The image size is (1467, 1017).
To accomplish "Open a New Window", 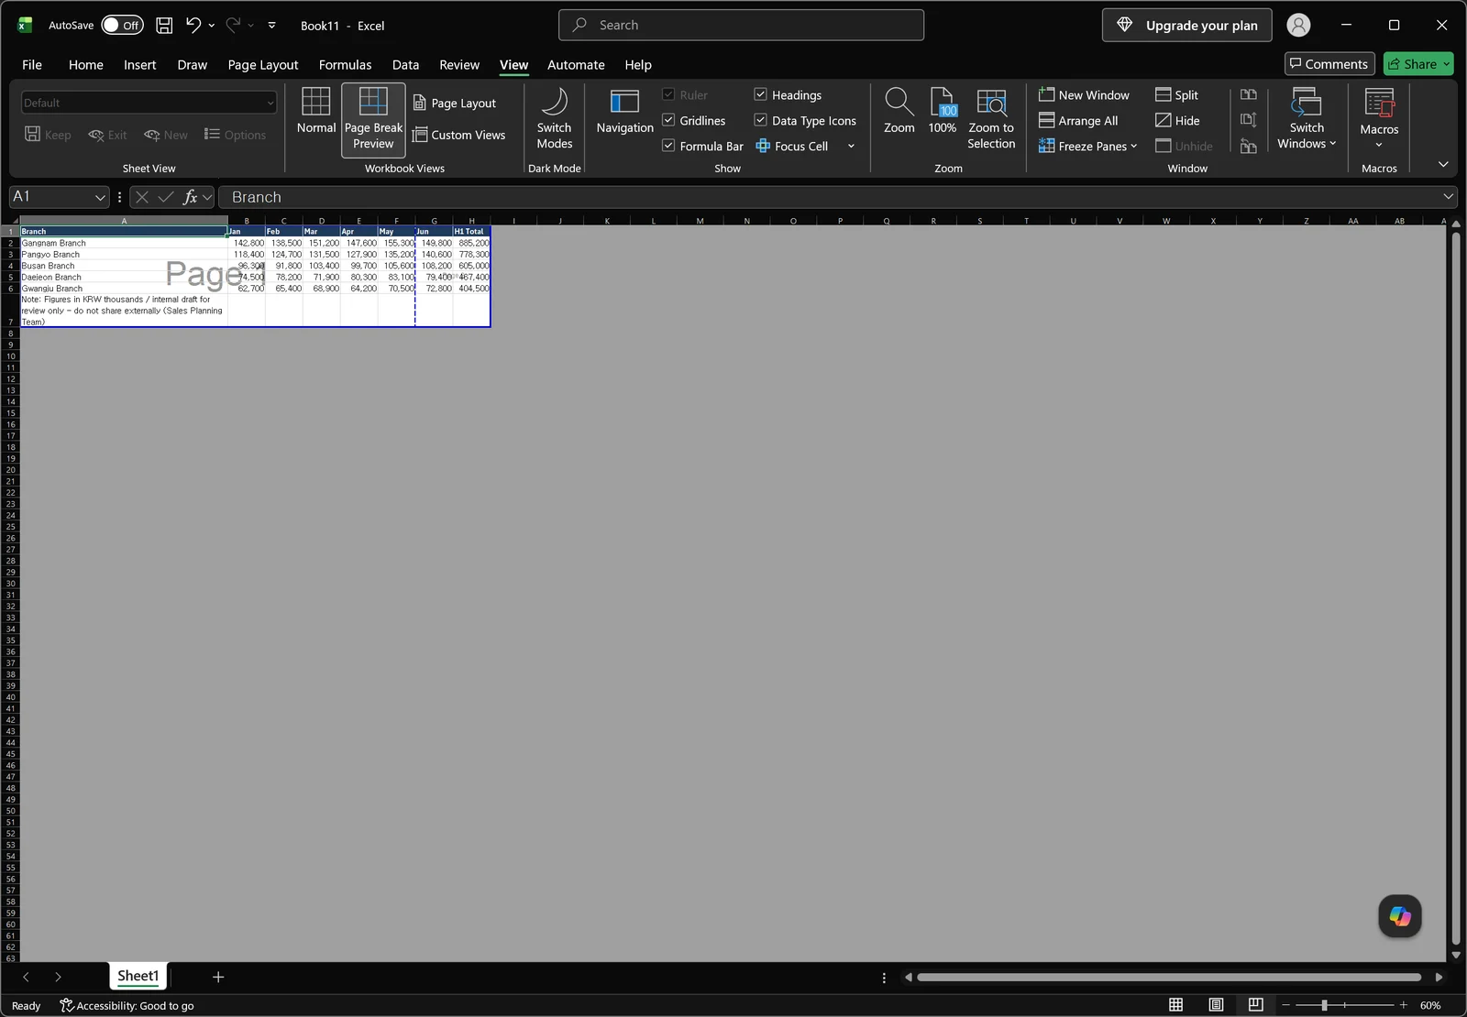I will [x=1084, y=95].
